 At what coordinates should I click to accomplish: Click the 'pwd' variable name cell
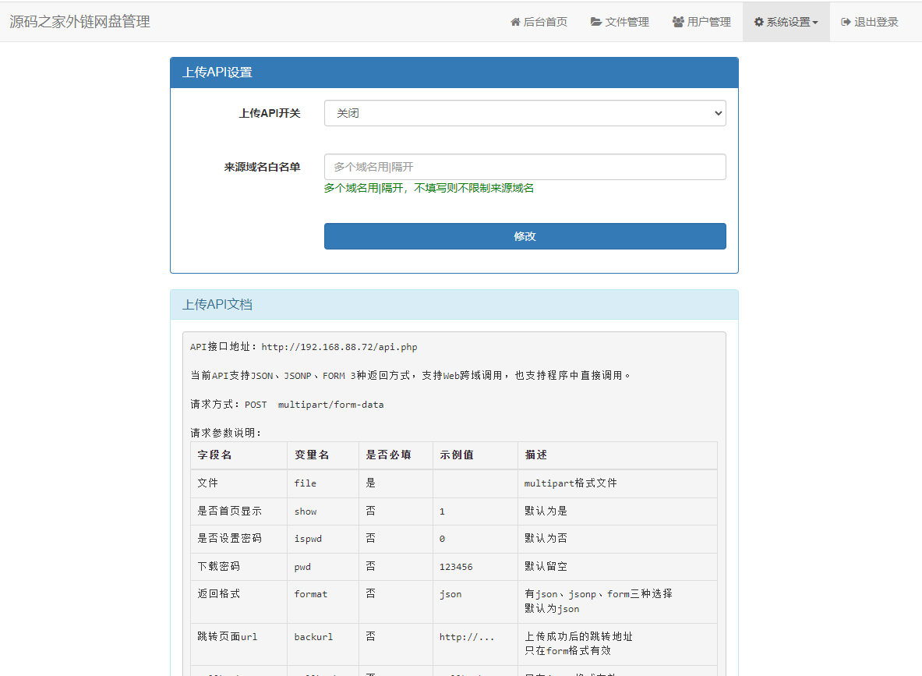coord(323,567)
